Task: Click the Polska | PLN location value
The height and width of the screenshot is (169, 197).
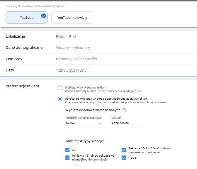Action: 66,37
